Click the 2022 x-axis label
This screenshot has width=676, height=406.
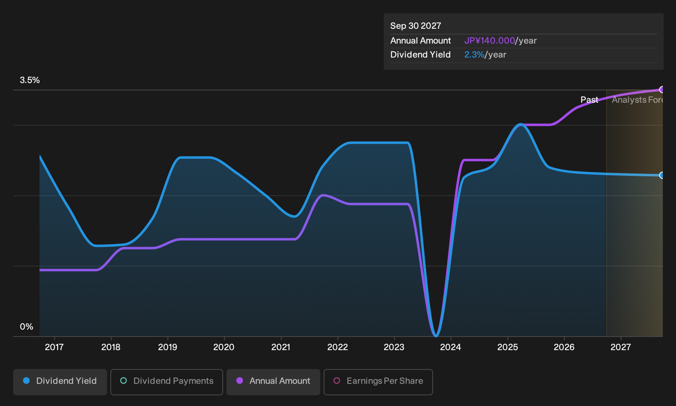pyautogui.click(x=338, y=347)
